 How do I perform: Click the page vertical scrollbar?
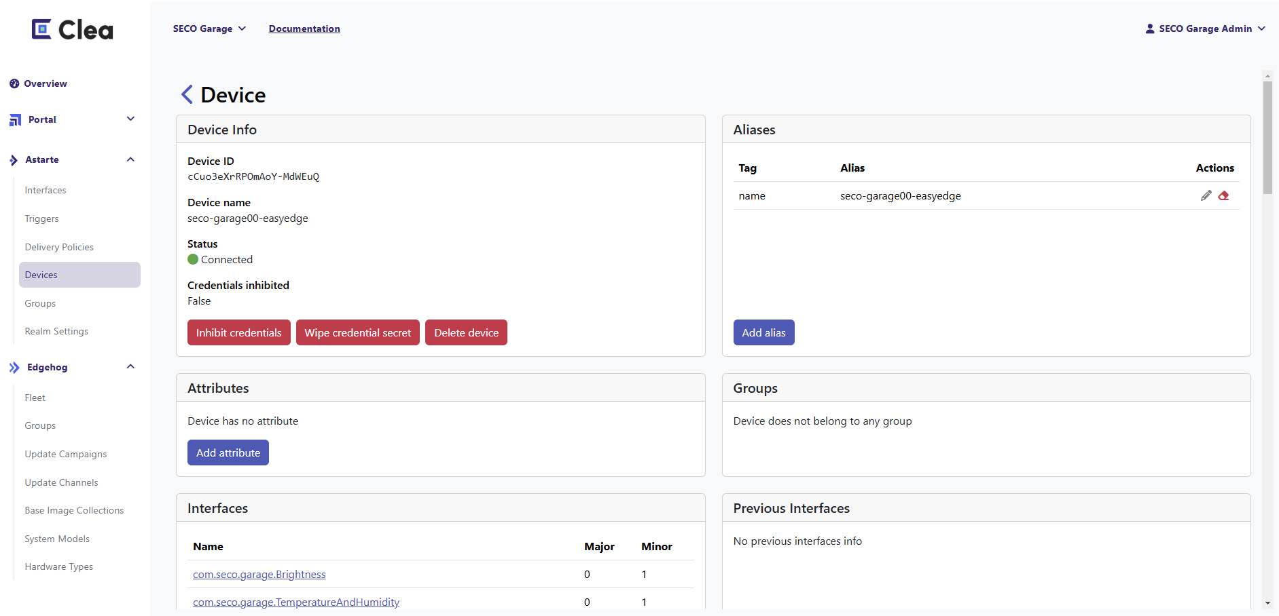(1267, 339)
